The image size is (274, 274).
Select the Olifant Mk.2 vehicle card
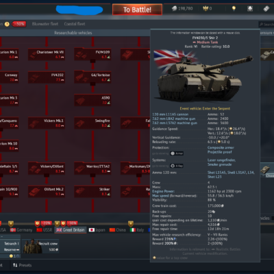(47, 191)
